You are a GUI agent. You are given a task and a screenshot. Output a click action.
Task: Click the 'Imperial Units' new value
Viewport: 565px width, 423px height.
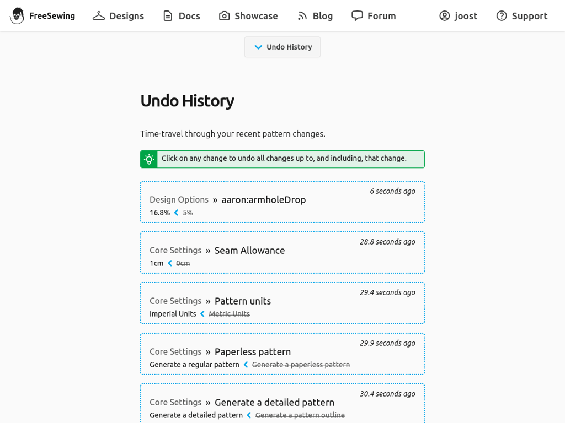click(x=173, y=314)
